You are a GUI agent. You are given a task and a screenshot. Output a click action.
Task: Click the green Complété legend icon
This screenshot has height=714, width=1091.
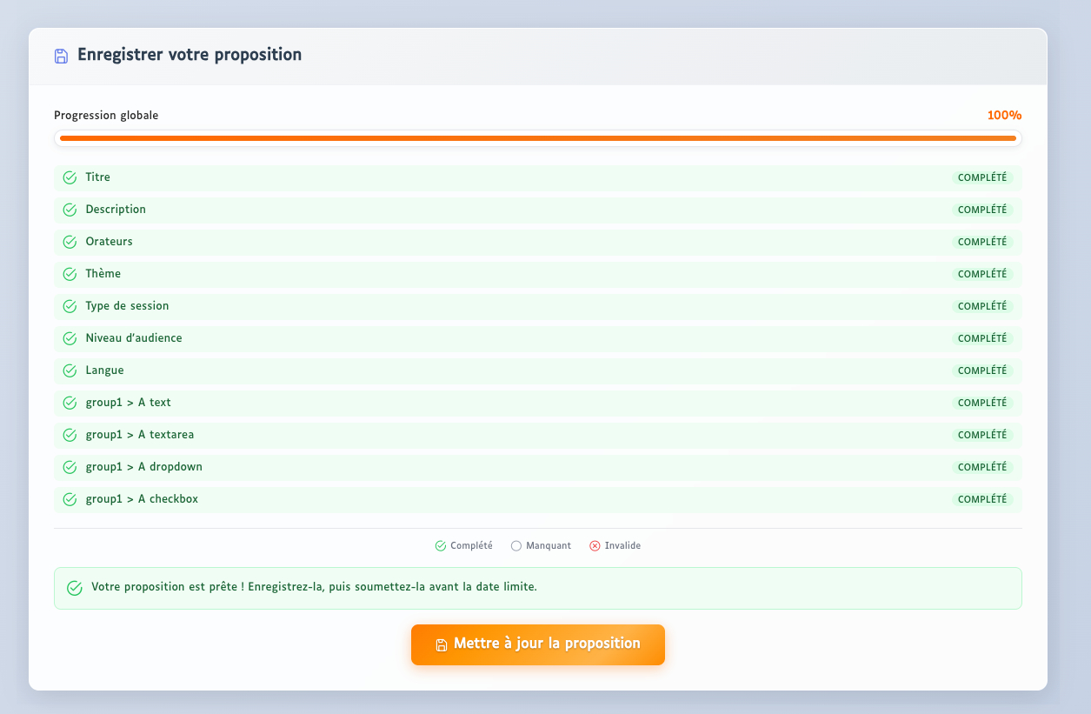[x=440, y=546]
